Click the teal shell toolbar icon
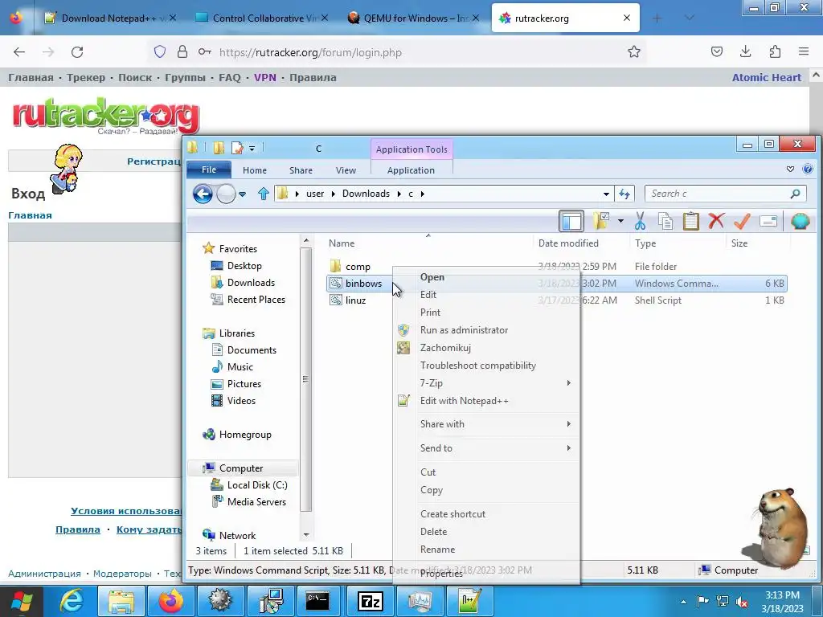Image resolution: width=823 pixels, height=617 pixels. [800, 221]
